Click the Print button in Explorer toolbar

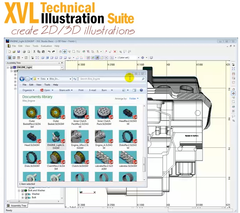point(81,90)
